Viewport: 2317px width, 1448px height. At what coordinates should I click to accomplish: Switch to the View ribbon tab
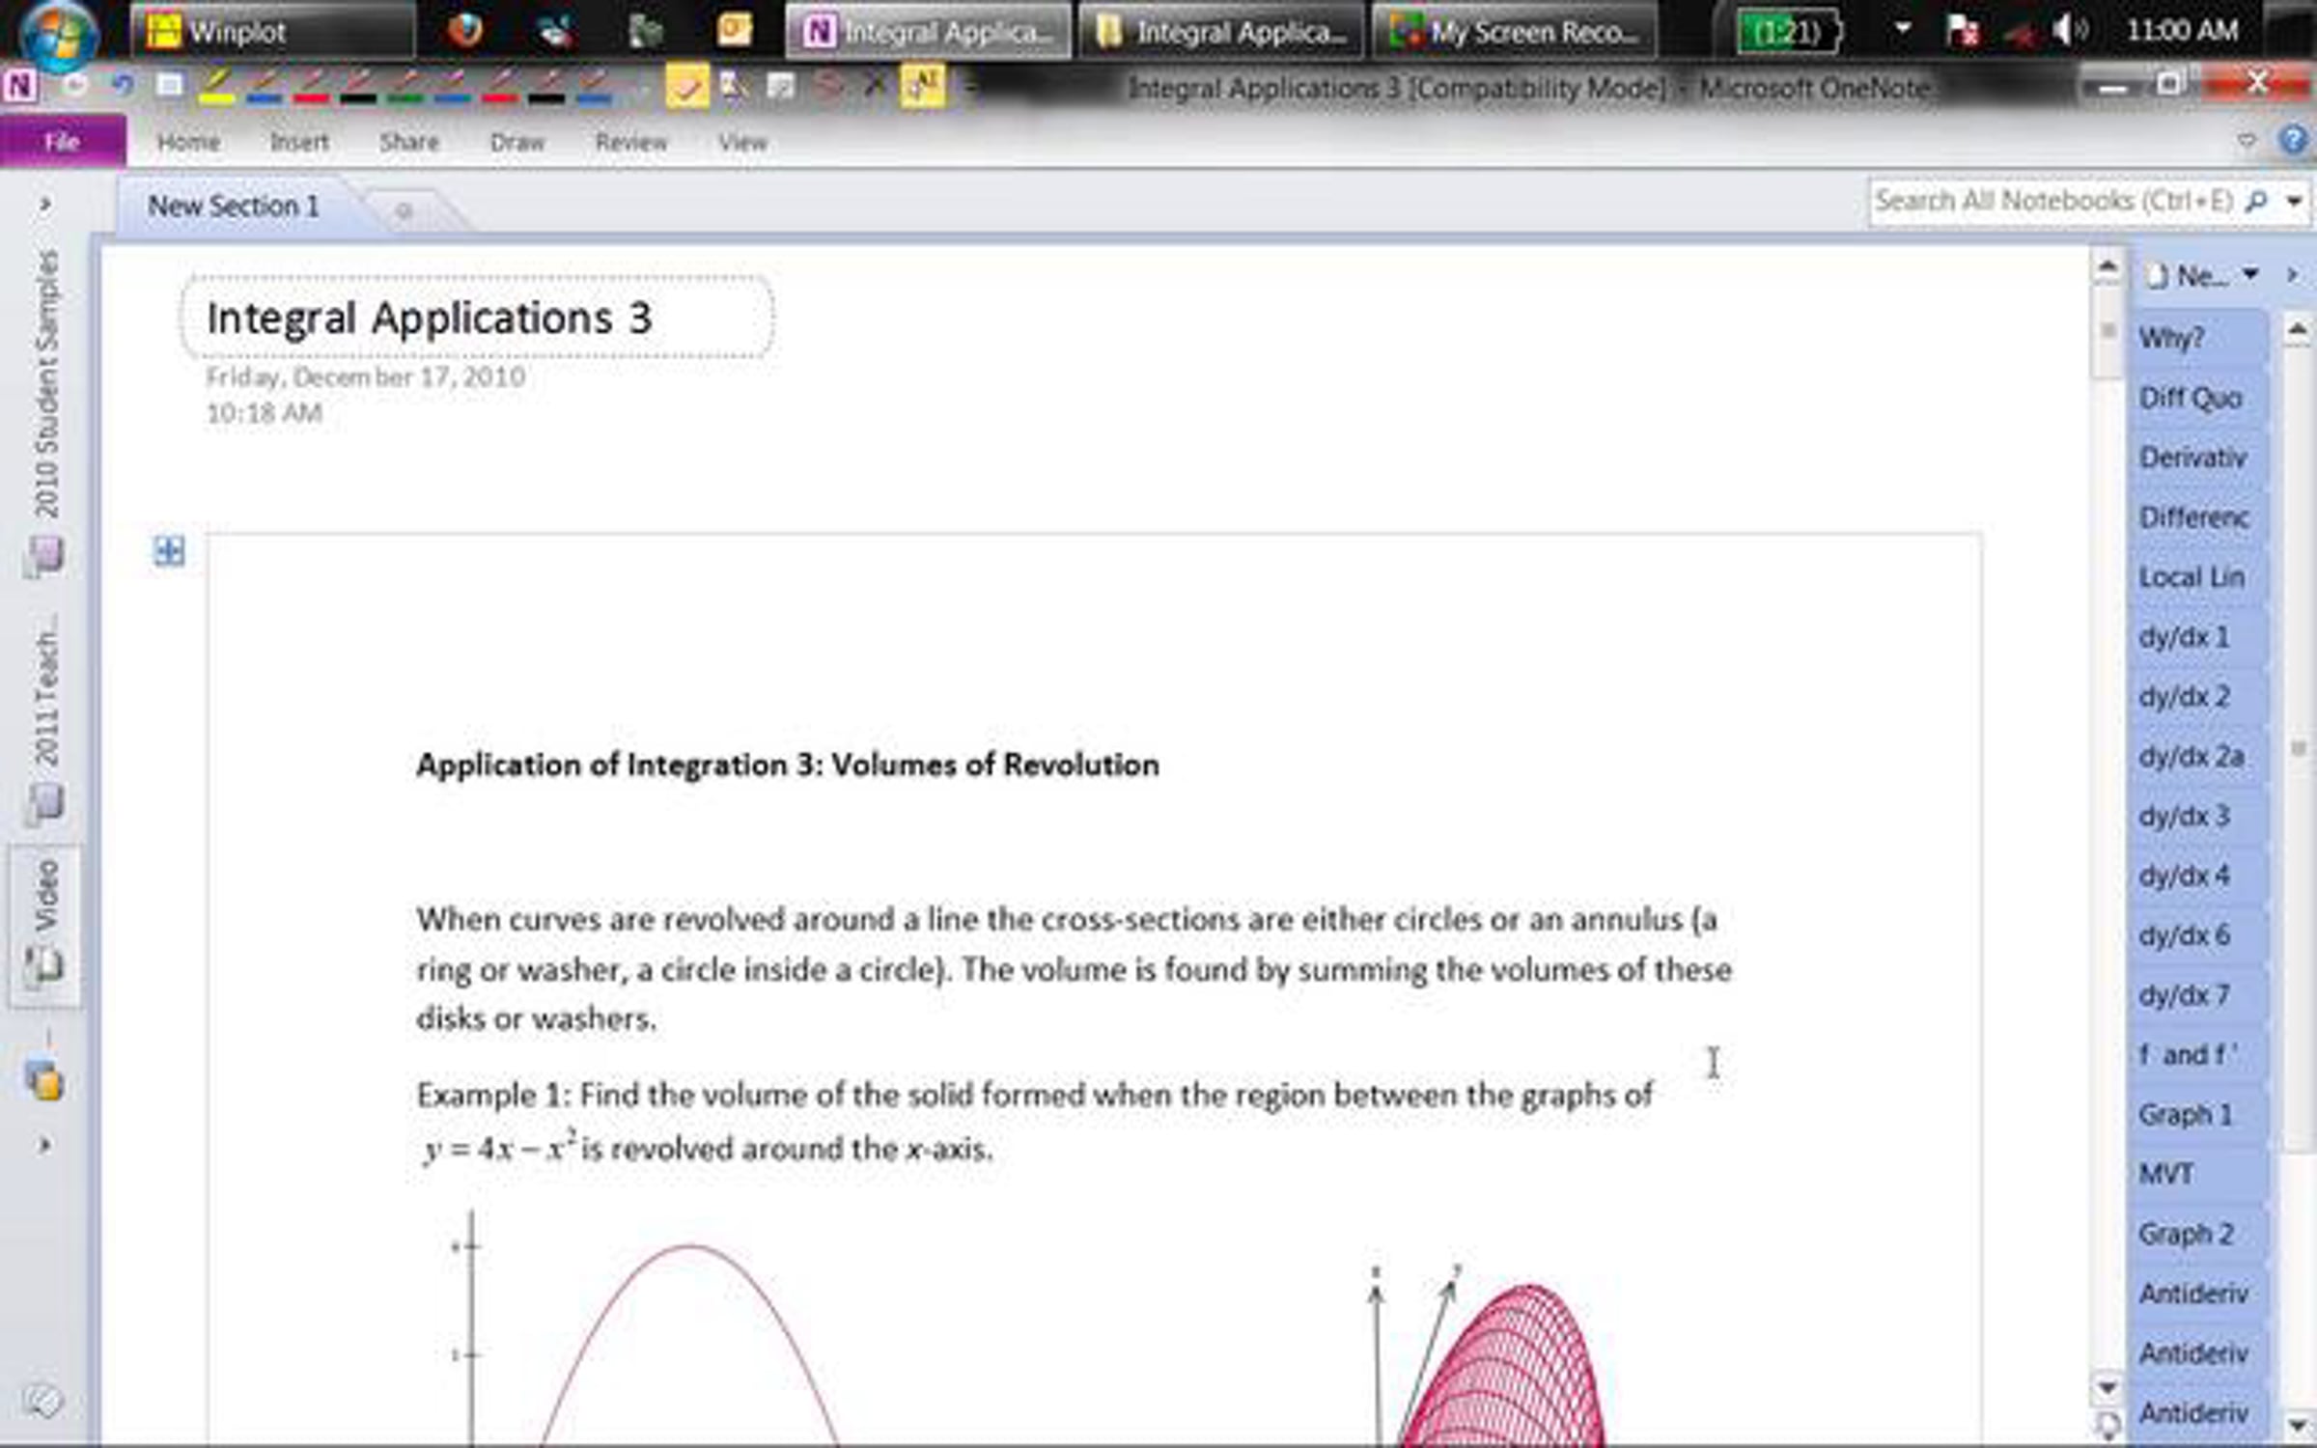(x=742, y=142)
